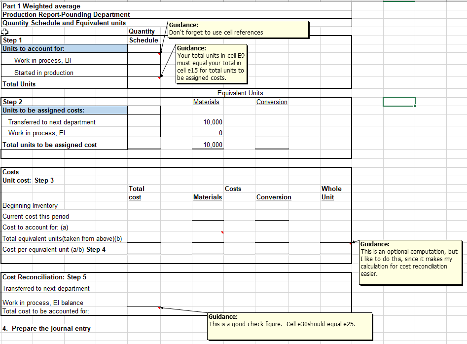Click the 'Step 1' label cell
The height and width of the screenshot is (344, 467).
(64, 40)
